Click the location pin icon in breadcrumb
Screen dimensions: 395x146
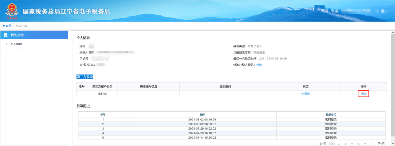(x=4, y=26)
